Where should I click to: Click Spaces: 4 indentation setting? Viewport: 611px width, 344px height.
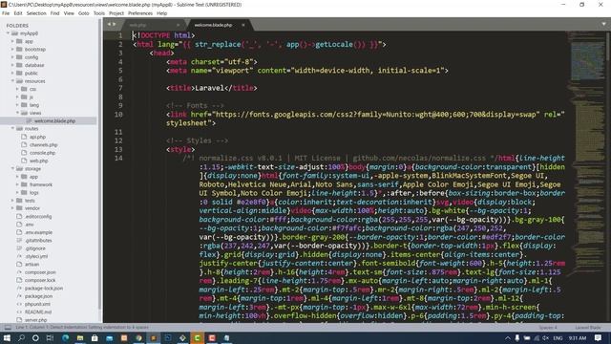pyautogui.click(x=548, y=328)
